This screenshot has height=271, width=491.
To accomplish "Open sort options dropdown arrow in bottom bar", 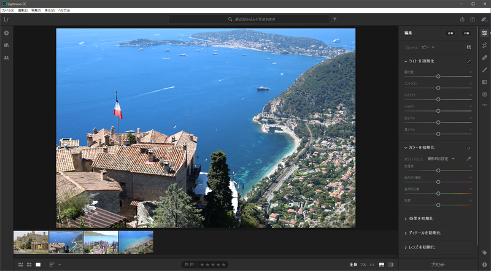I will [60, 265].
